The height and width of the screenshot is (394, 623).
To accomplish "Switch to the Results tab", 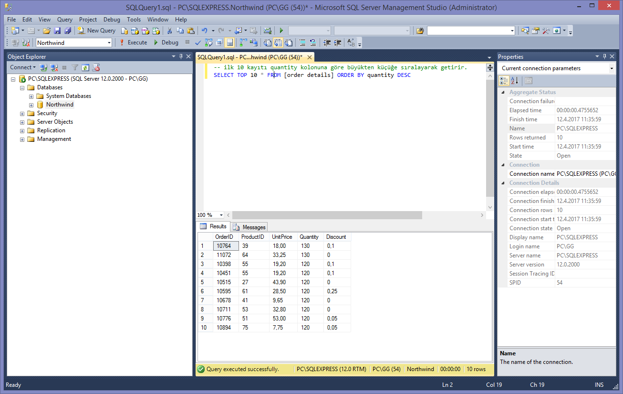I will click(x=213, y=226).
